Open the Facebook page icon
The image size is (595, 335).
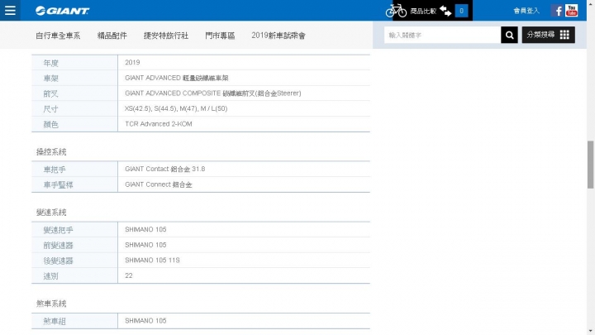pos(558,11)
